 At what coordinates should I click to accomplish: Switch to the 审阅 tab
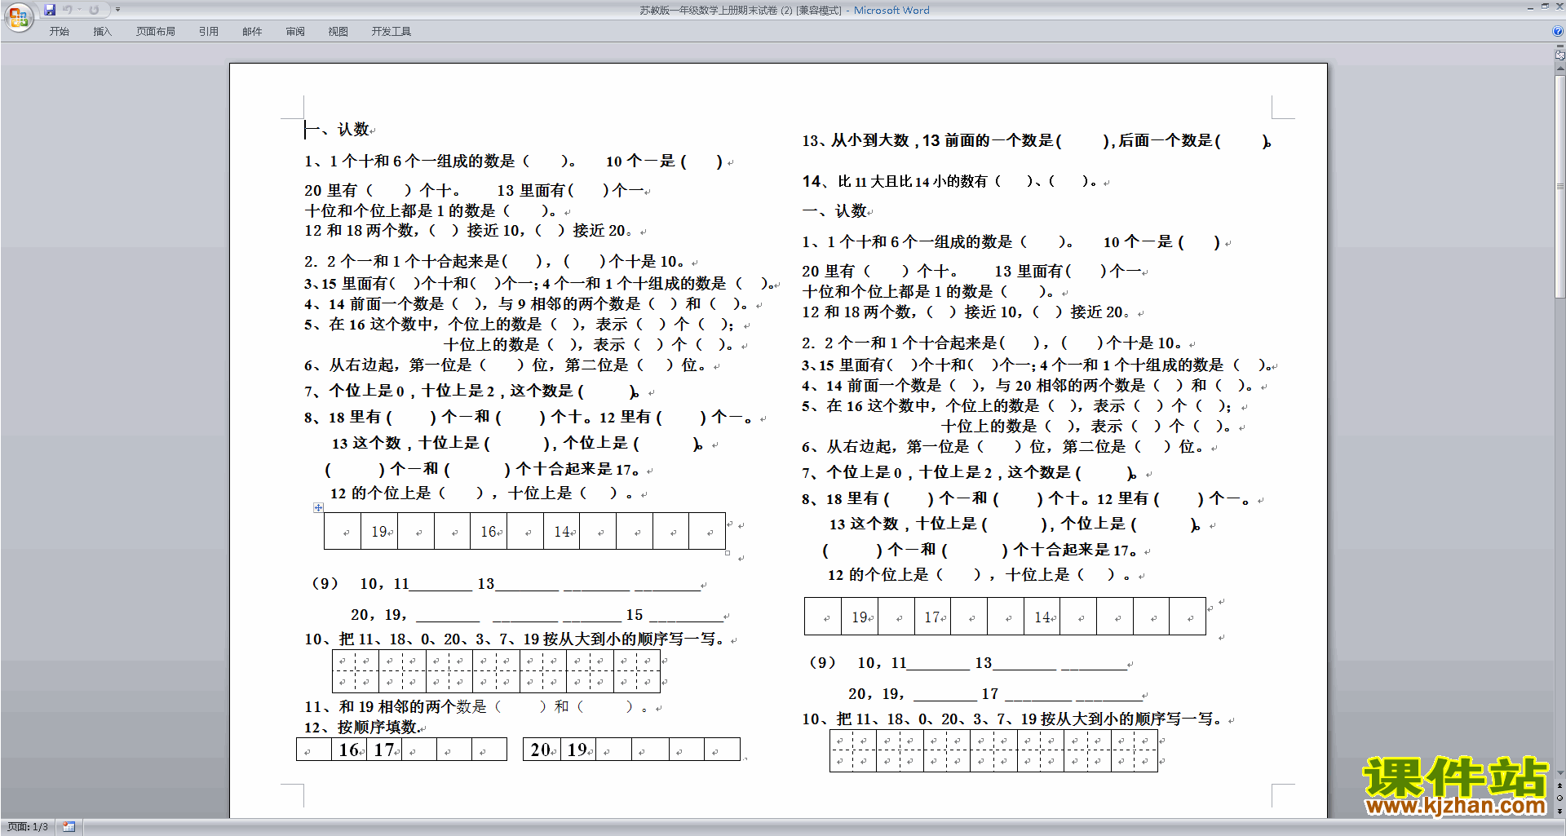[295, 32]
